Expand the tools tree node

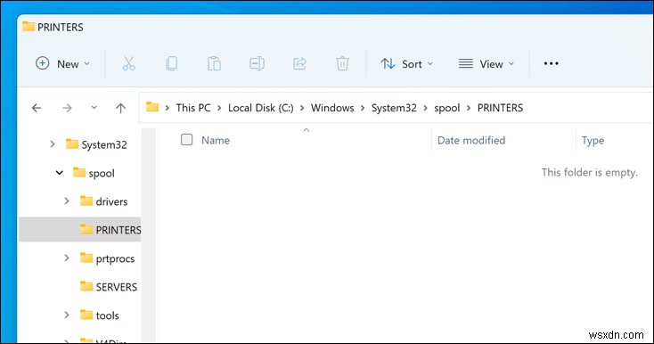click(x=67, y=315)
